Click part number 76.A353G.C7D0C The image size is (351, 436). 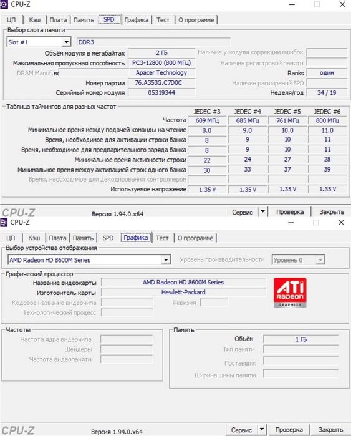161,82
